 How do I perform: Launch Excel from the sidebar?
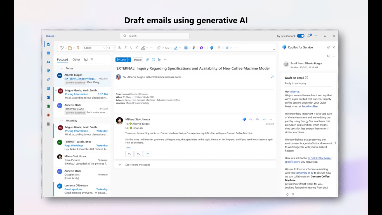click(48, 106)
